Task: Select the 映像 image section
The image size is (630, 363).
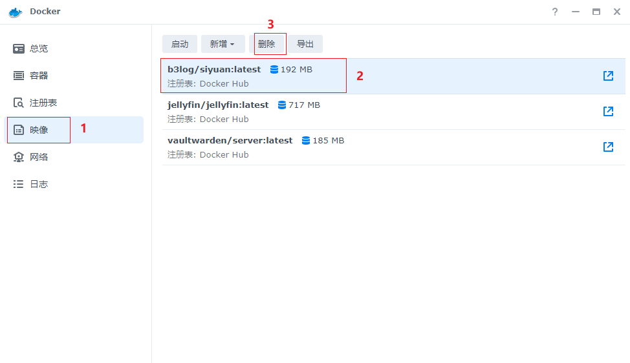Action: pos(74,130)
